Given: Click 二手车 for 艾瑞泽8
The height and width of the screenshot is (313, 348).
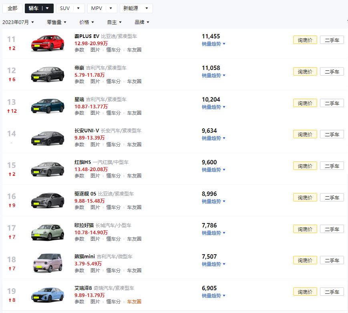Looking at the screenshot, I should pos(332,292).
